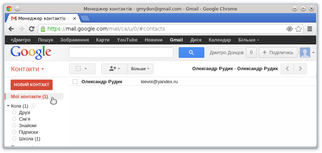Open Gmail in the Google bar
The image size is (322, 153).
177,40
